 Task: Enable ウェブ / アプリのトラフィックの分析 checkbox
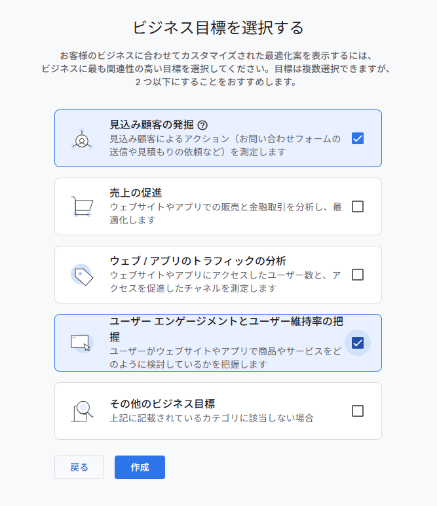point(357,275)
